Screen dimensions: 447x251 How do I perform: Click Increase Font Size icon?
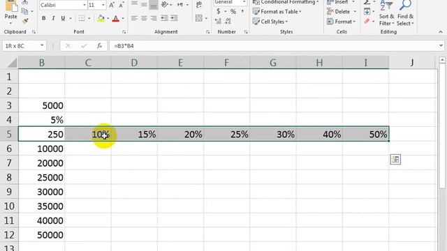[x=112, y=5]
